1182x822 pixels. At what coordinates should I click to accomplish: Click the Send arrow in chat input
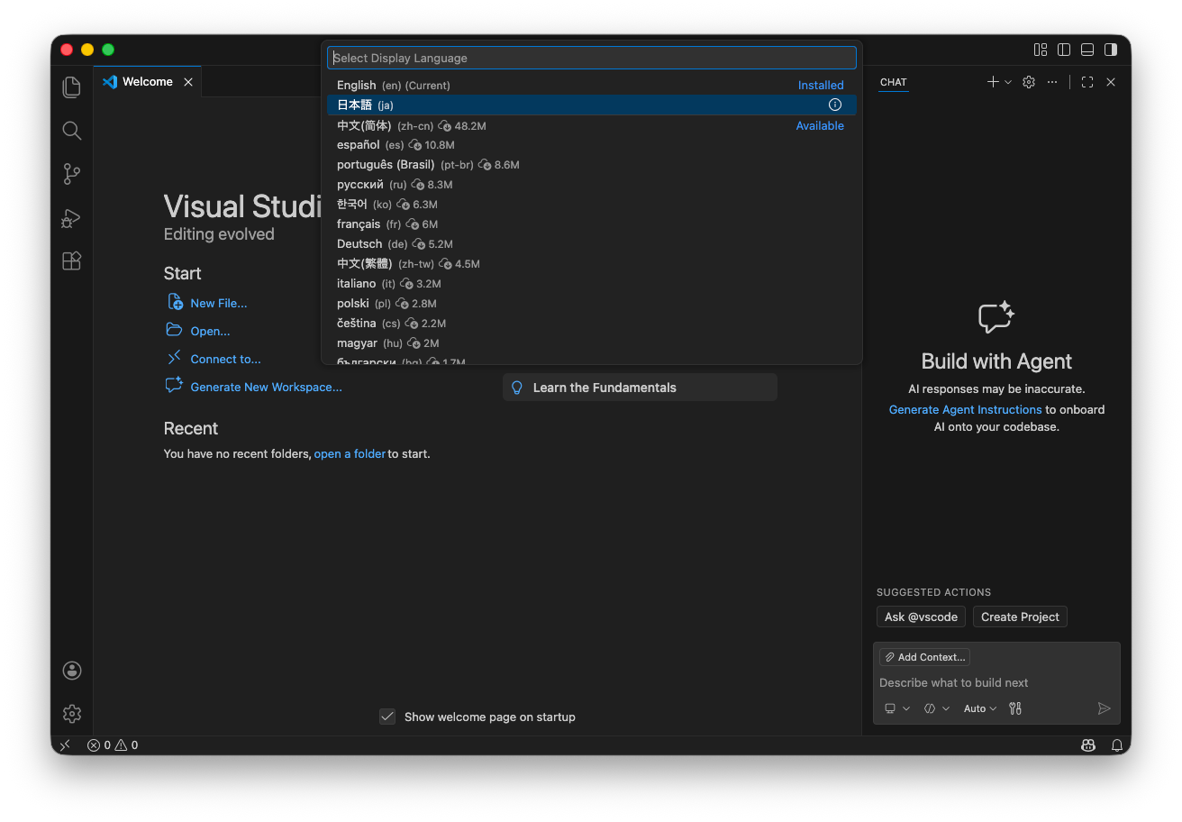coord(1105,708)
